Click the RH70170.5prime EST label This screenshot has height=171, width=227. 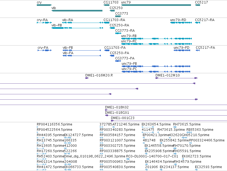tap(187, 145)
